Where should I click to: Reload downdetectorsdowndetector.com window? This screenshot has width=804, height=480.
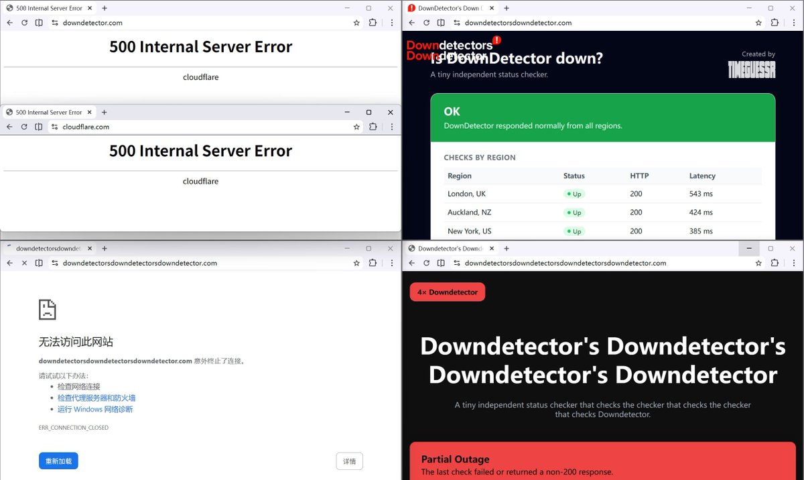426,22
